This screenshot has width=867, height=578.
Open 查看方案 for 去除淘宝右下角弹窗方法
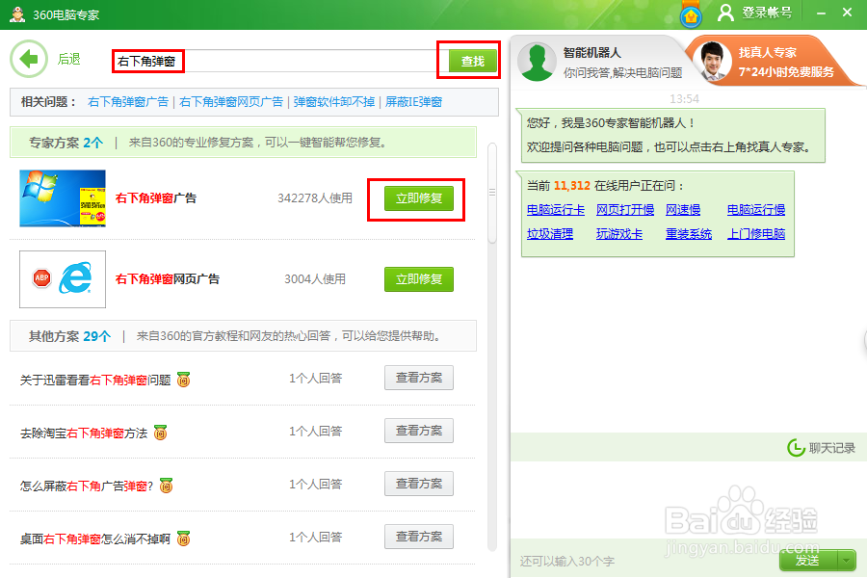418,431
